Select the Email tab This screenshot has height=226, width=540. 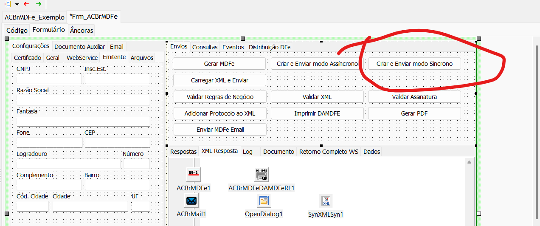[x=117, y=47]
